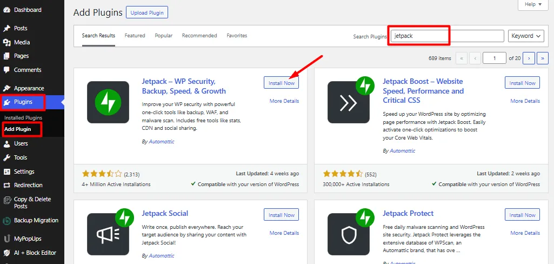
Task: Click the Jetpack Protect shield logo
Action: (349, 234)
